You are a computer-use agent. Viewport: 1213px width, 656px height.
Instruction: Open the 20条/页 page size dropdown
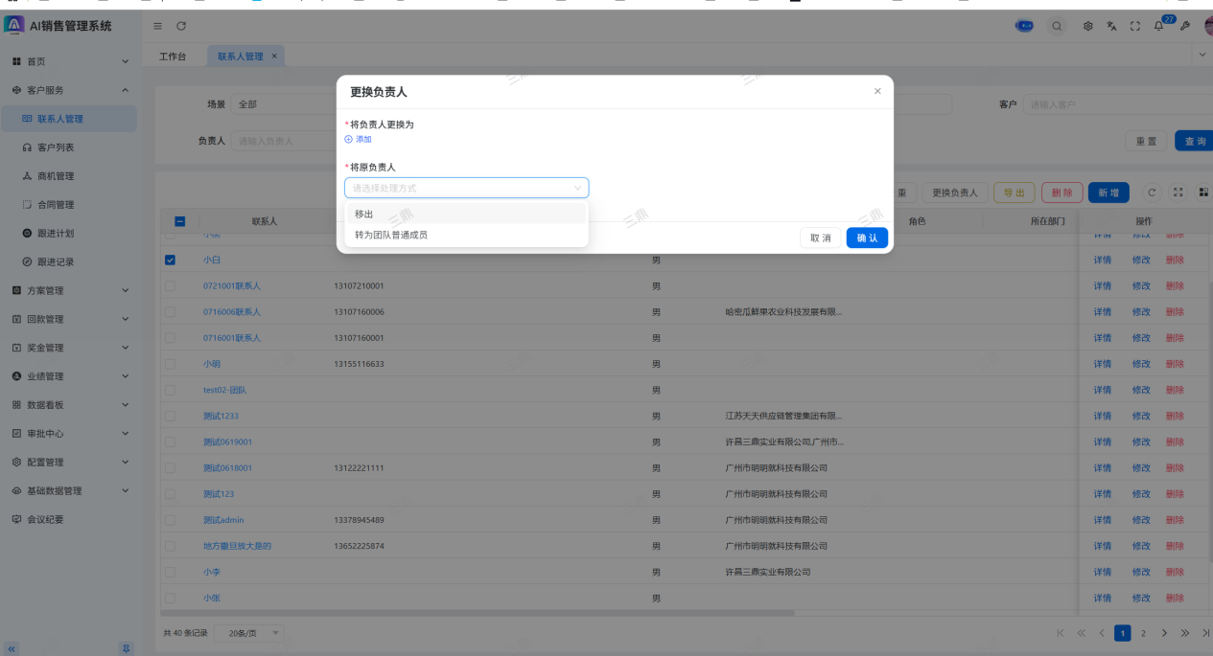click(248, 633)
